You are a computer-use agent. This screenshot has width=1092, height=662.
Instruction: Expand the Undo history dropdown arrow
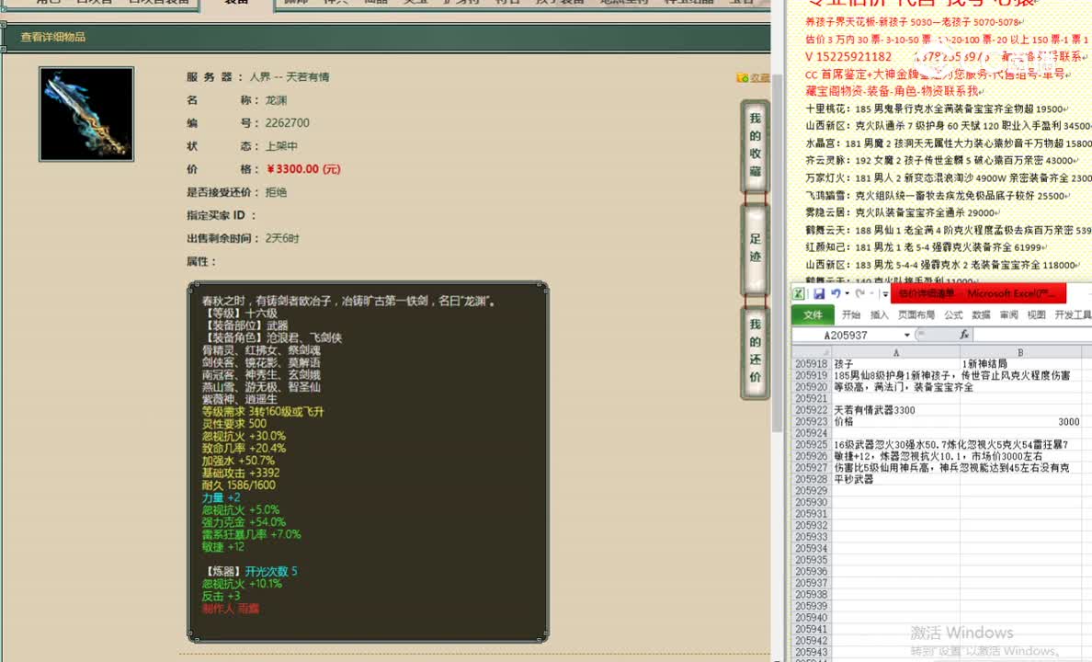point(847,294)
